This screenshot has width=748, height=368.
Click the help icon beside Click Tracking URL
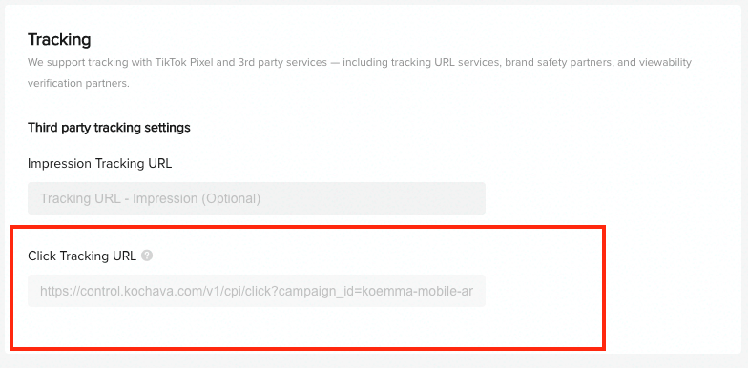point(147,256)
